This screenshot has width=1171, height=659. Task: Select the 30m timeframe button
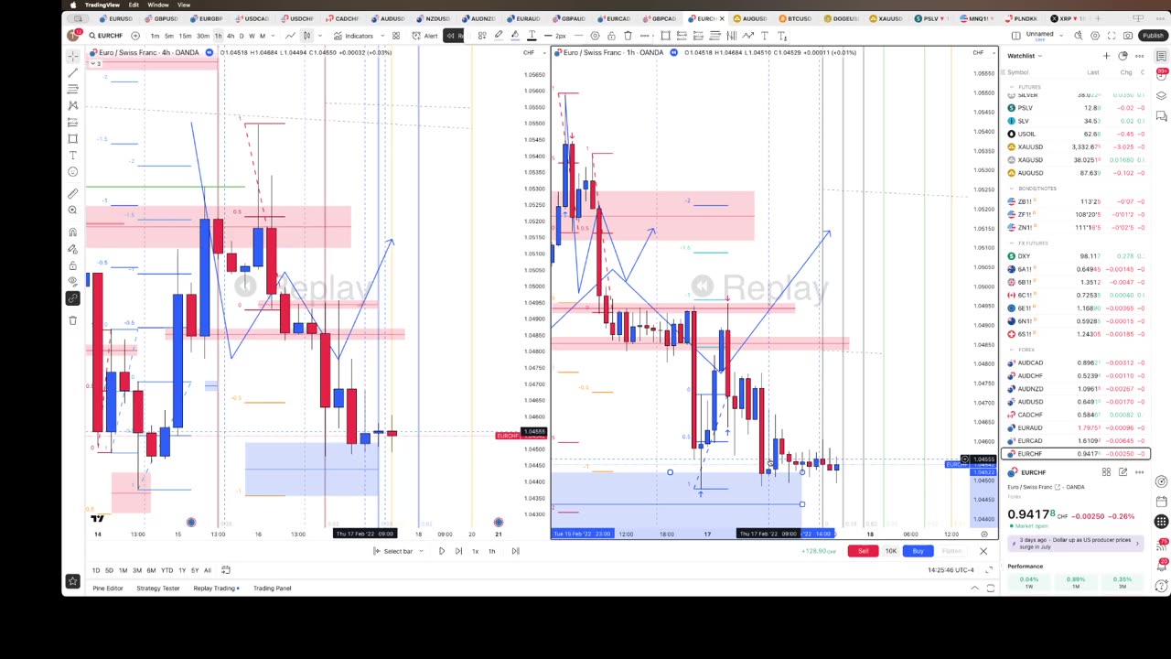[203, 36]
